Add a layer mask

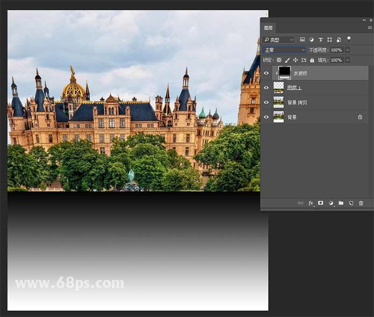pyautogui.click(x=321, y=203)
